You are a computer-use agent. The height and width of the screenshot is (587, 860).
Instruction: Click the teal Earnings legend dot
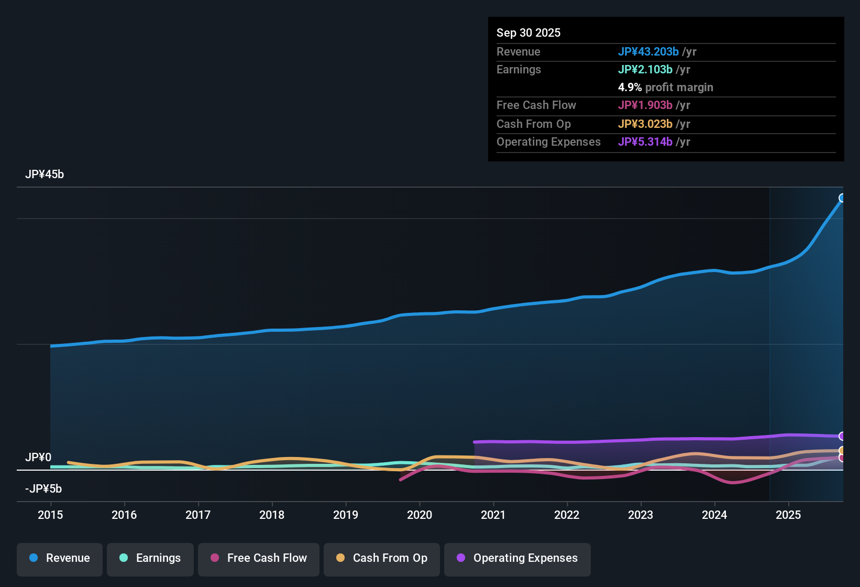click(x=124, y=558)
